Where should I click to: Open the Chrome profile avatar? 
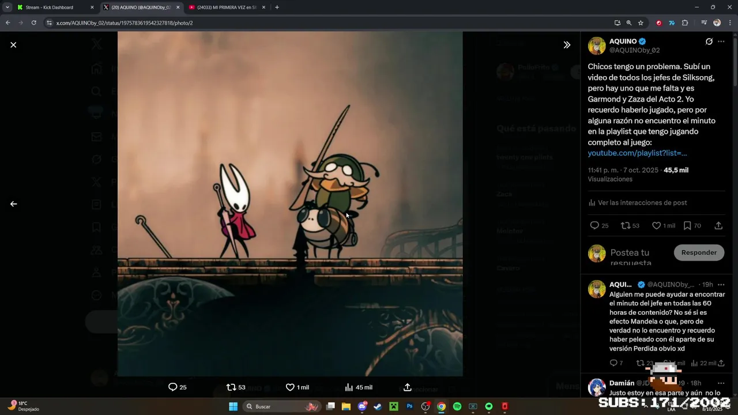pos(717,23)
